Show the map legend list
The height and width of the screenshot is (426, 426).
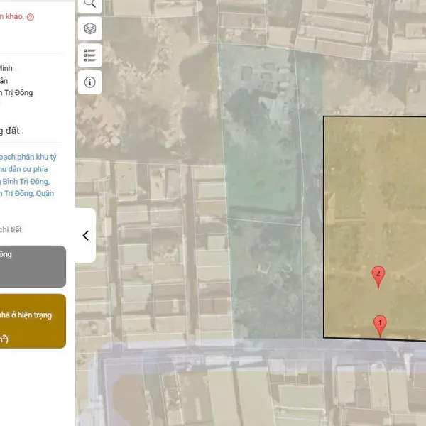coord(89,55)
